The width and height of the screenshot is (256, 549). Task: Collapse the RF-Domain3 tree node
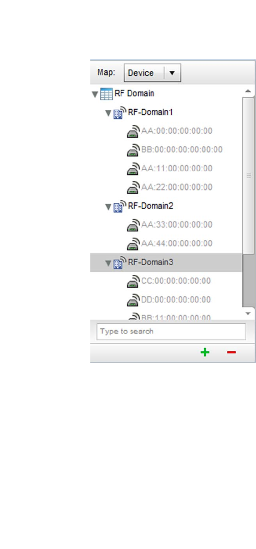pos(108,263)
